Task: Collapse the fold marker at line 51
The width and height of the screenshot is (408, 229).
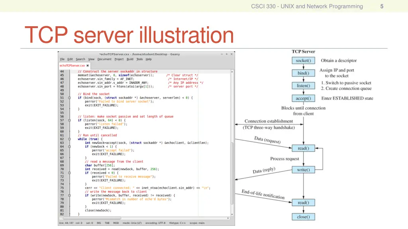Action: [69, 98]
